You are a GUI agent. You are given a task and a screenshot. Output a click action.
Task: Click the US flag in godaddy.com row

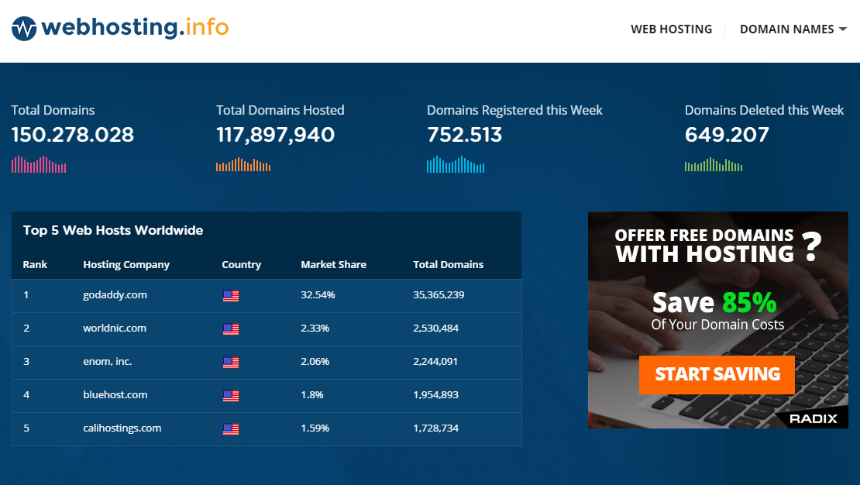(x=231, y=296)
